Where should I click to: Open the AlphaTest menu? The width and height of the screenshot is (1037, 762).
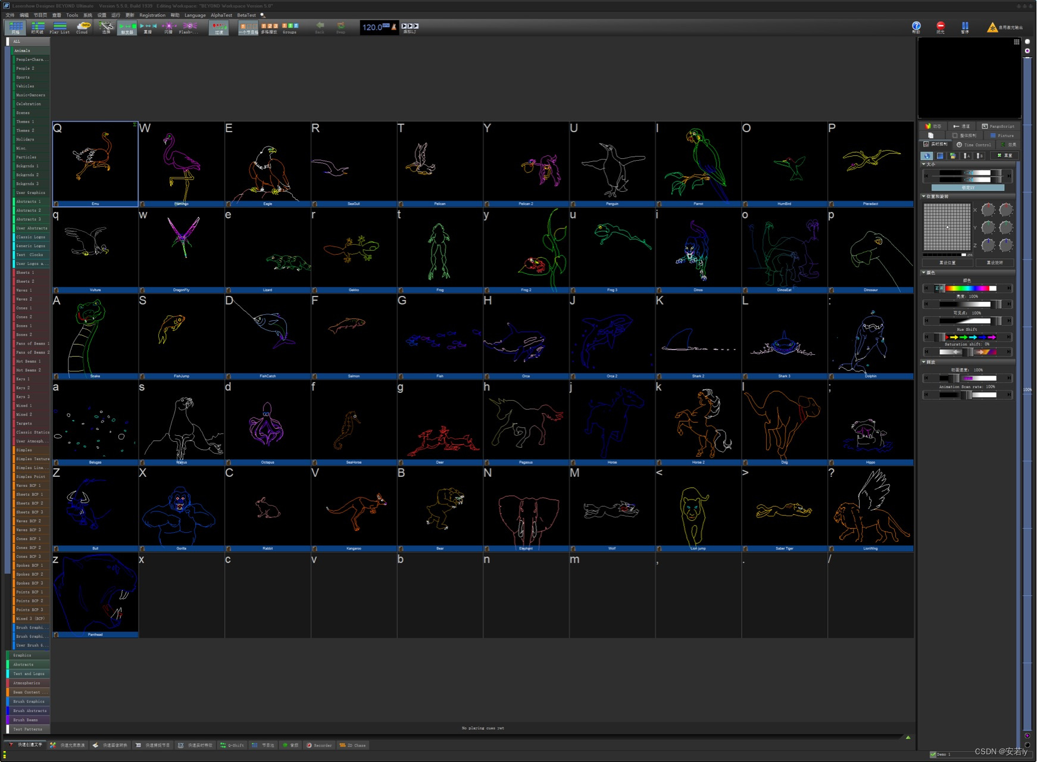[x=221, y=15]
